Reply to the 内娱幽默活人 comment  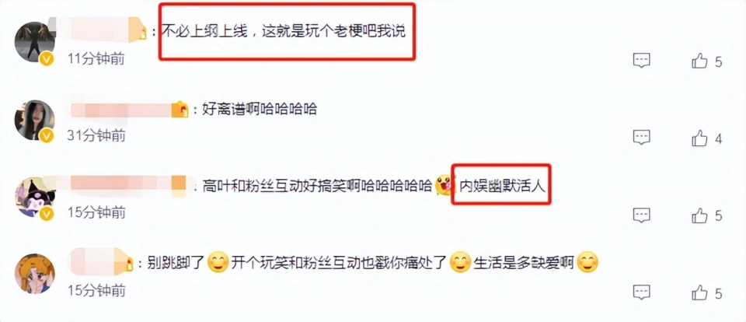coord(641,215)
